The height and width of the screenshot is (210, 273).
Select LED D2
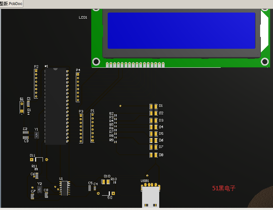click(x=153, y=113)
